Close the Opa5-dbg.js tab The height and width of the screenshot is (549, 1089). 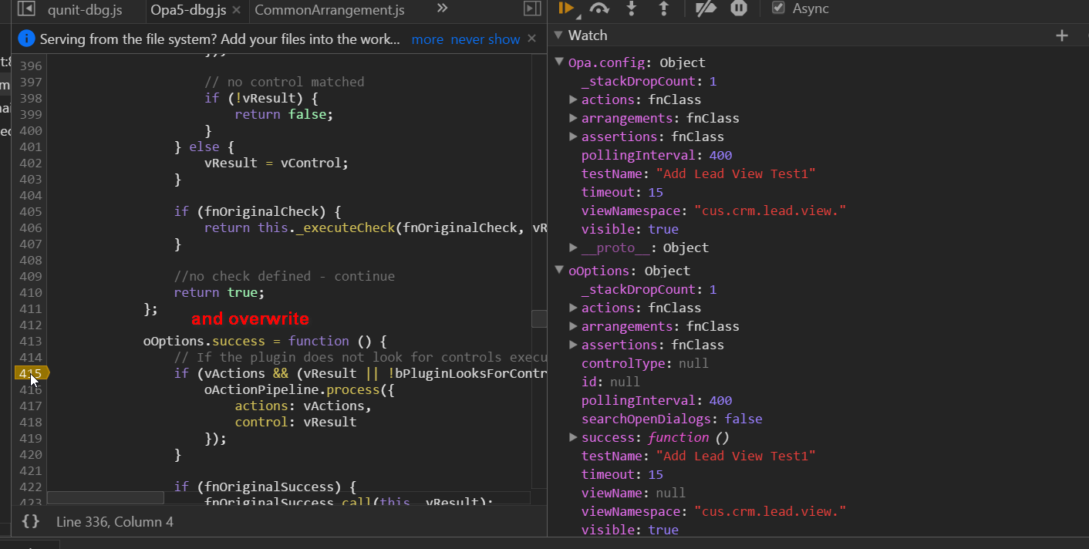click(x=236, y=10)
